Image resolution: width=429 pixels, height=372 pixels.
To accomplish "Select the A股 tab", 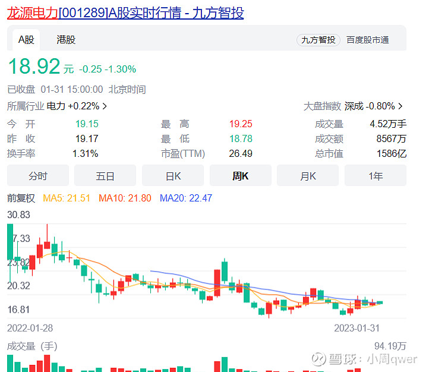I will pyautogui.click(x=26, y=40).
